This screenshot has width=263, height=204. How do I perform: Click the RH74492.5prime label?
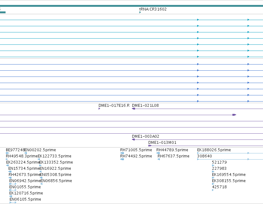coord(136,156)
